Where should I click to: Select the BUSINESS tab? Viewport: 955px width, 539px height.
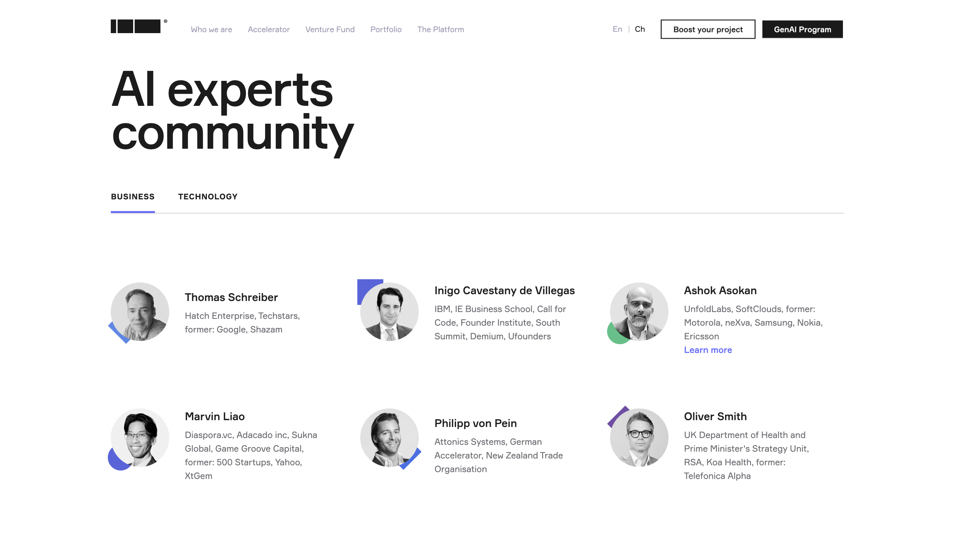coord(133,197)
